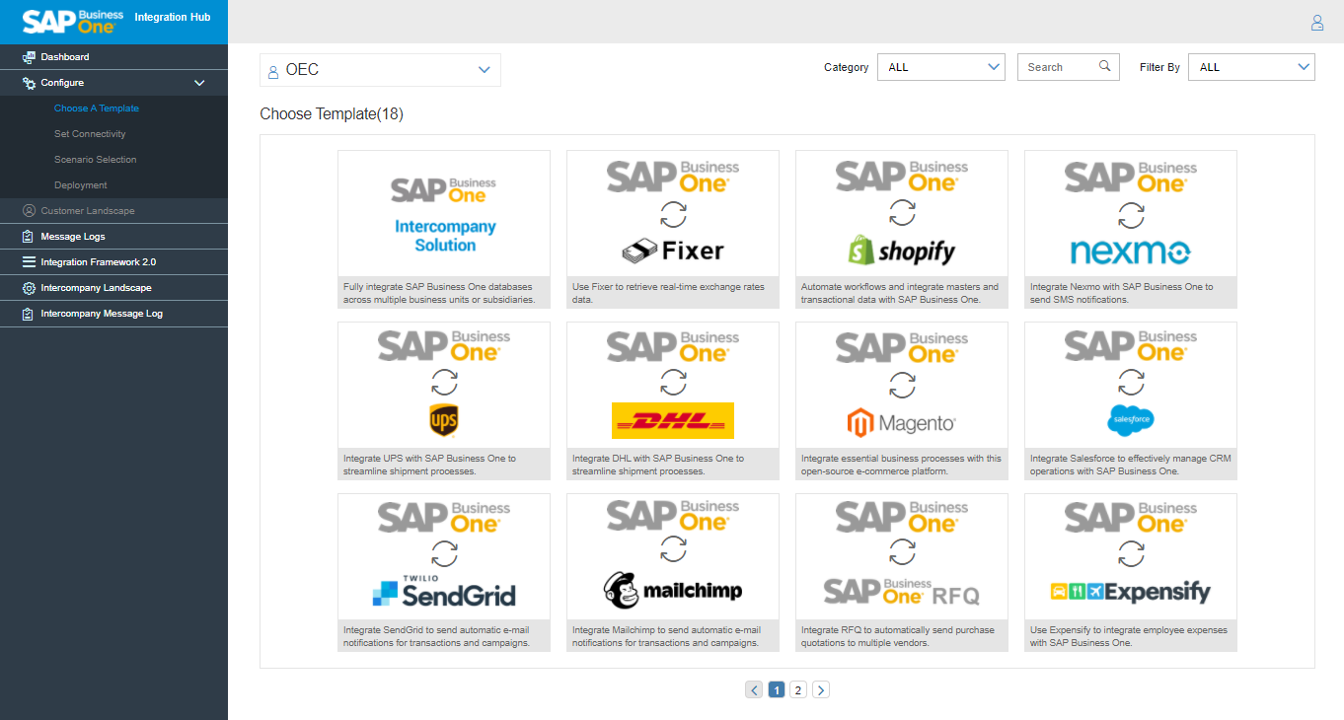Go to page 2 of templates
This screenshot has height=720, width=1344.
pos(797,689)
